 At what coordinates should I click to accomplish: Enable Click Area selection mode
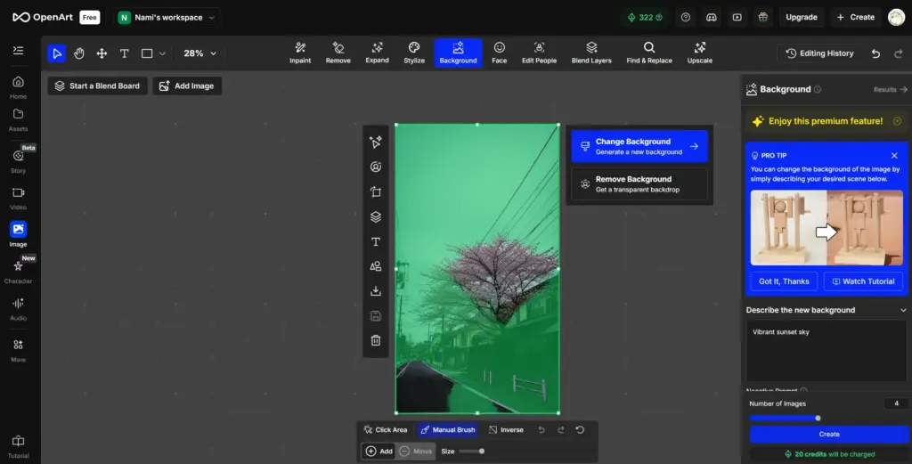pyautogui.click(x=385, y=430)
